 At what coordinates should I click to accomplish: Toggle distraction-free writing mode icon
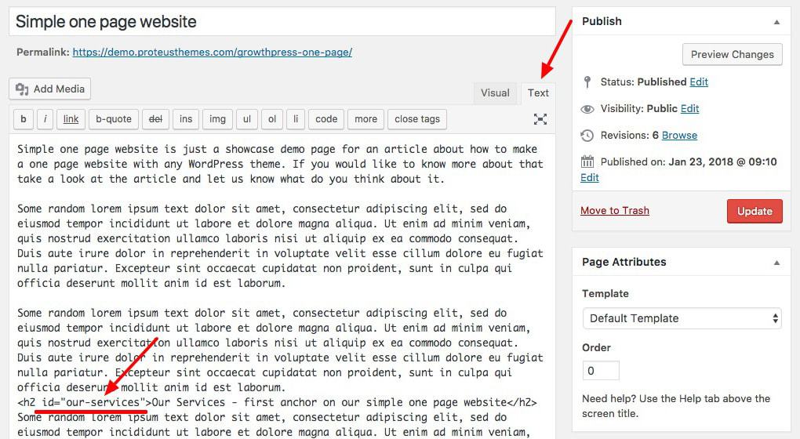540,119
